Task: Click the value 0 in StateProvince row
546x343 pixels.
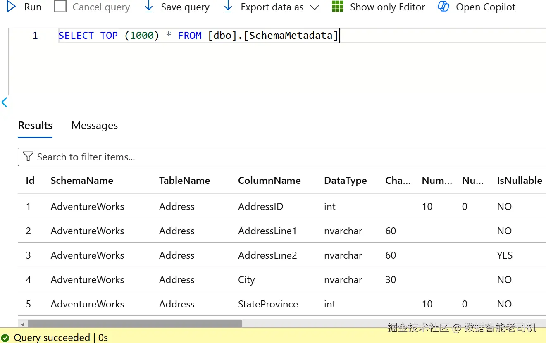Action: pyautogui.click(x=465, y=304)
